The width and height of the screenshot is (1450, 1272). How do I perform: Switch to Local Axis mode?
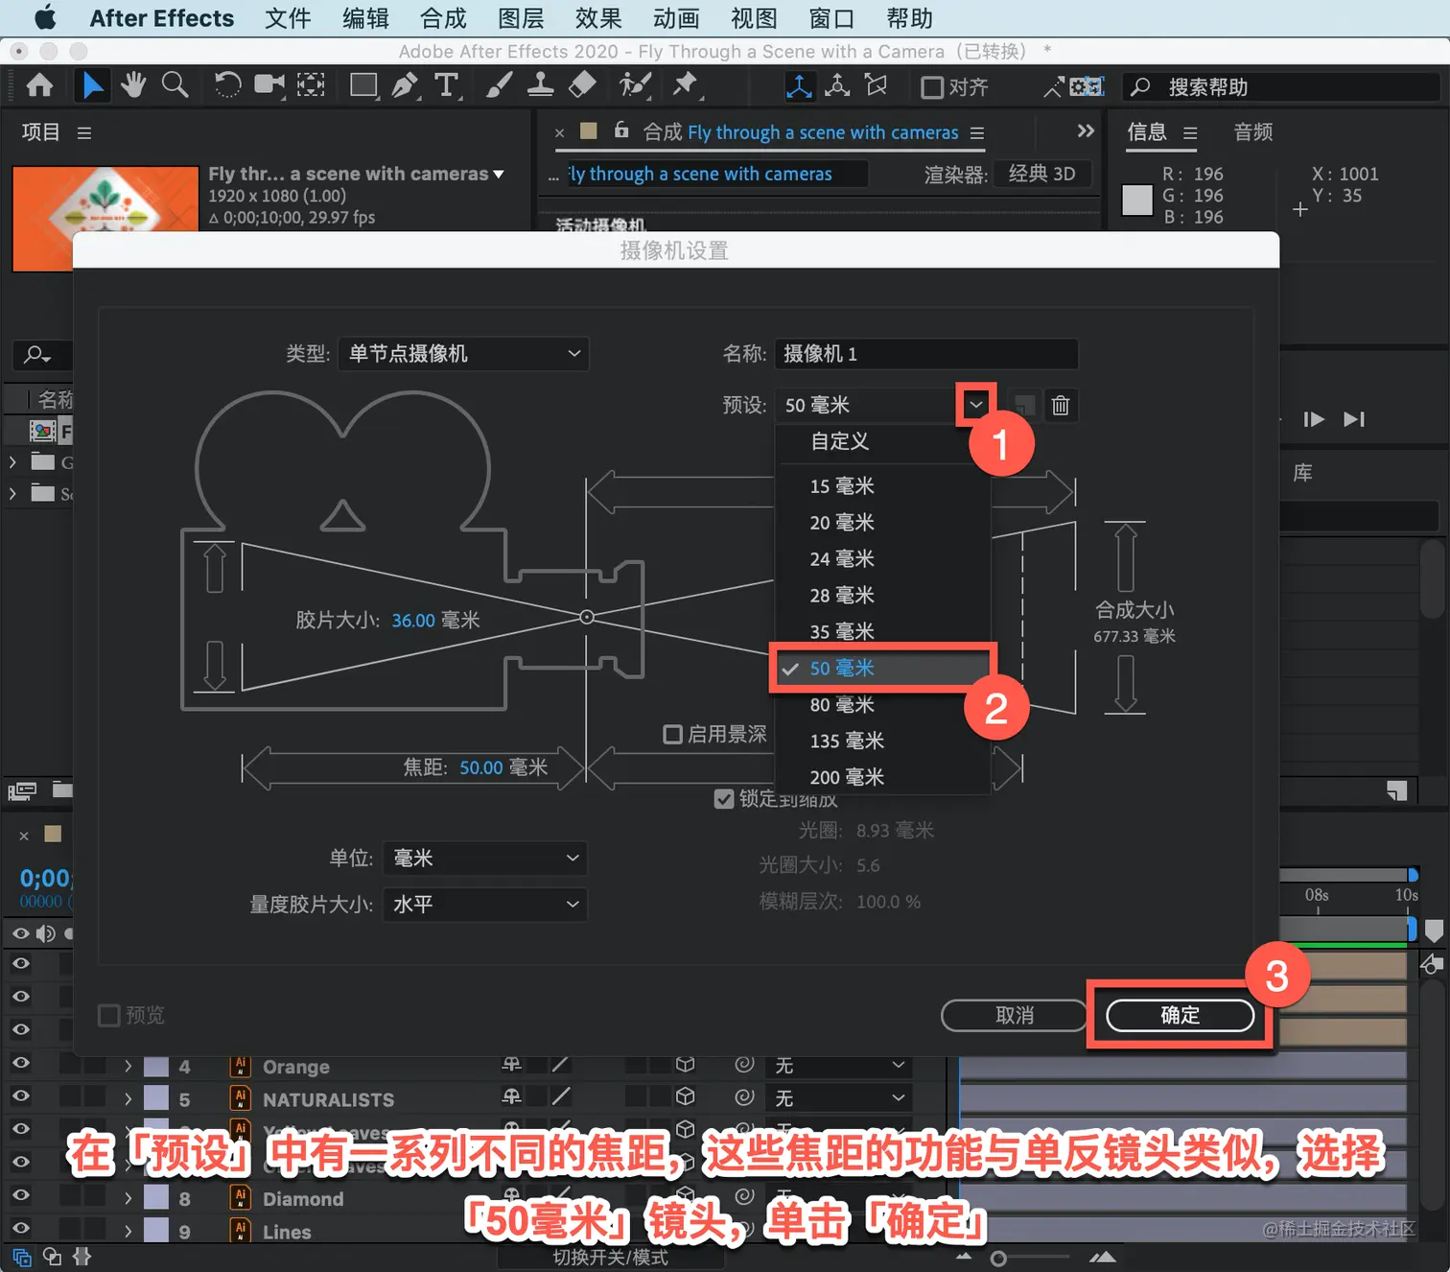pos(798,86)
